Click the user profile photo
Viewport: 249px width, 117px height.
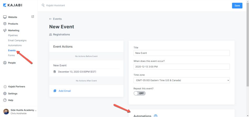coord(6,111)
